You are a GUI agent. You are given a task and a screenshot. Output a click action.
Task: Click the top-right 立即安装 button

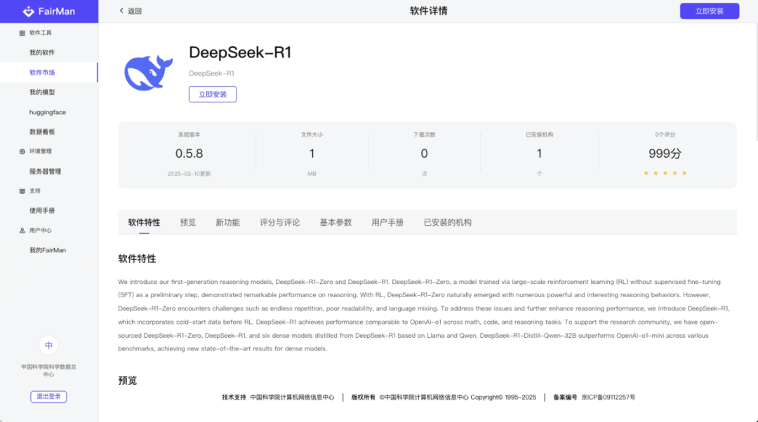click(x=709, y=11)
